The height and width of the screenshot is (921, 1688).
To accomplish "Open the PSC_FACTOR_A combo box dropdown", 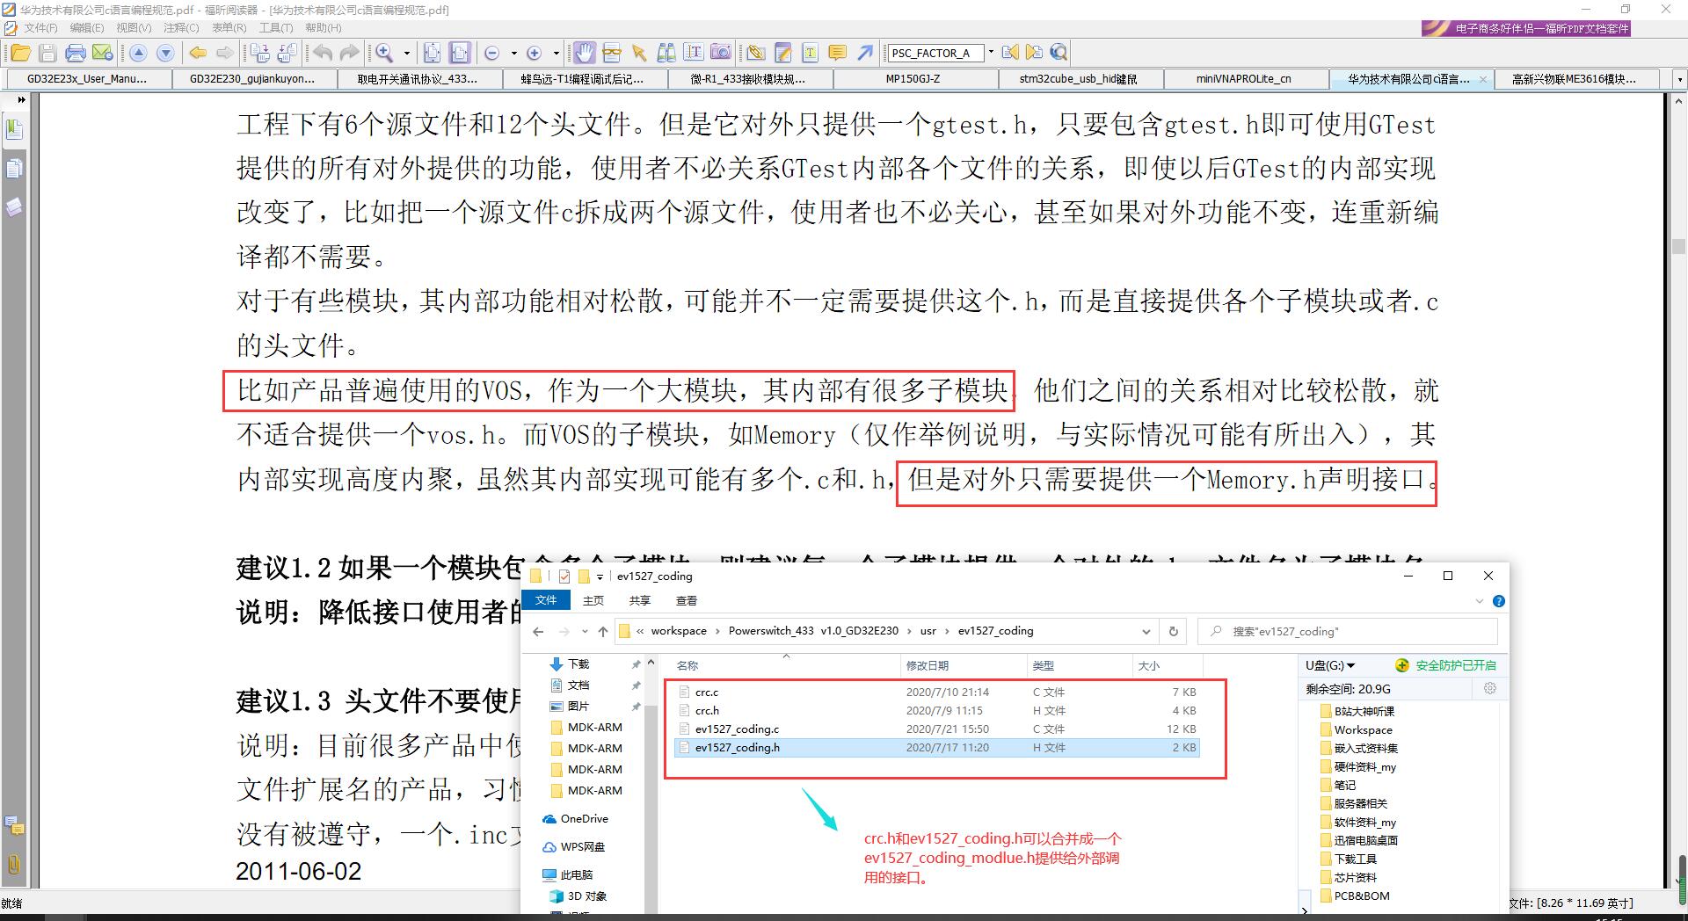I will [991, 53].
